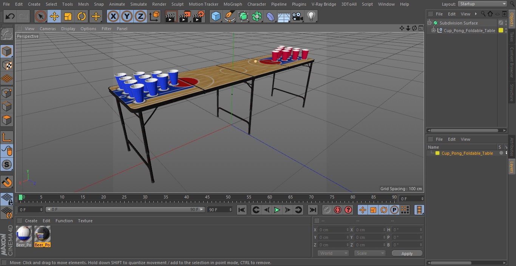The width and height of the screenshot is (516, 266).
Task: Activate the Move tool
Action: pos(54,17)
